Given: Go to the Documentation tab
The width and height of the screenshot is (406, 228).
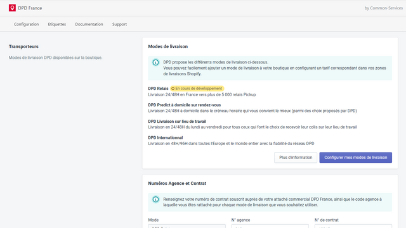Looking at the screenshot, I should [x=89, y=24].
